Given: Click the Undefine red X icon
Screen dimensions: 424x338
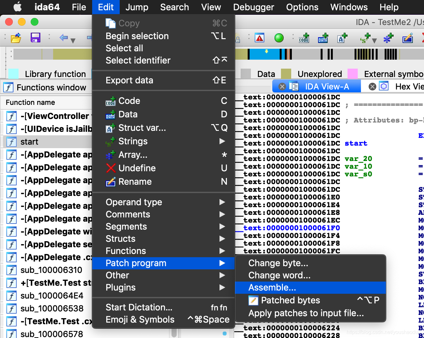Looking at the screenshot, I should coord(111,168).
